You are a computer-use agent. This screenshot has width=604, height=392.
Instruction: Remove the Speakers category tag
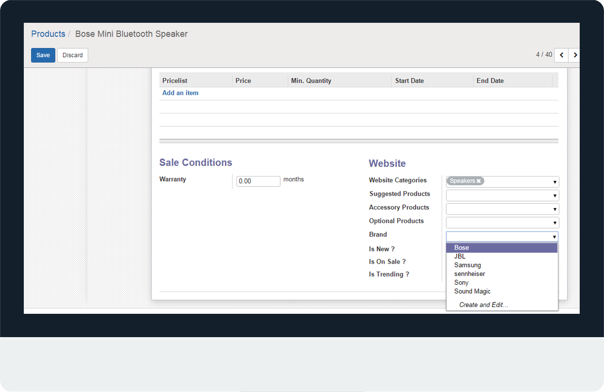[478, 181]
